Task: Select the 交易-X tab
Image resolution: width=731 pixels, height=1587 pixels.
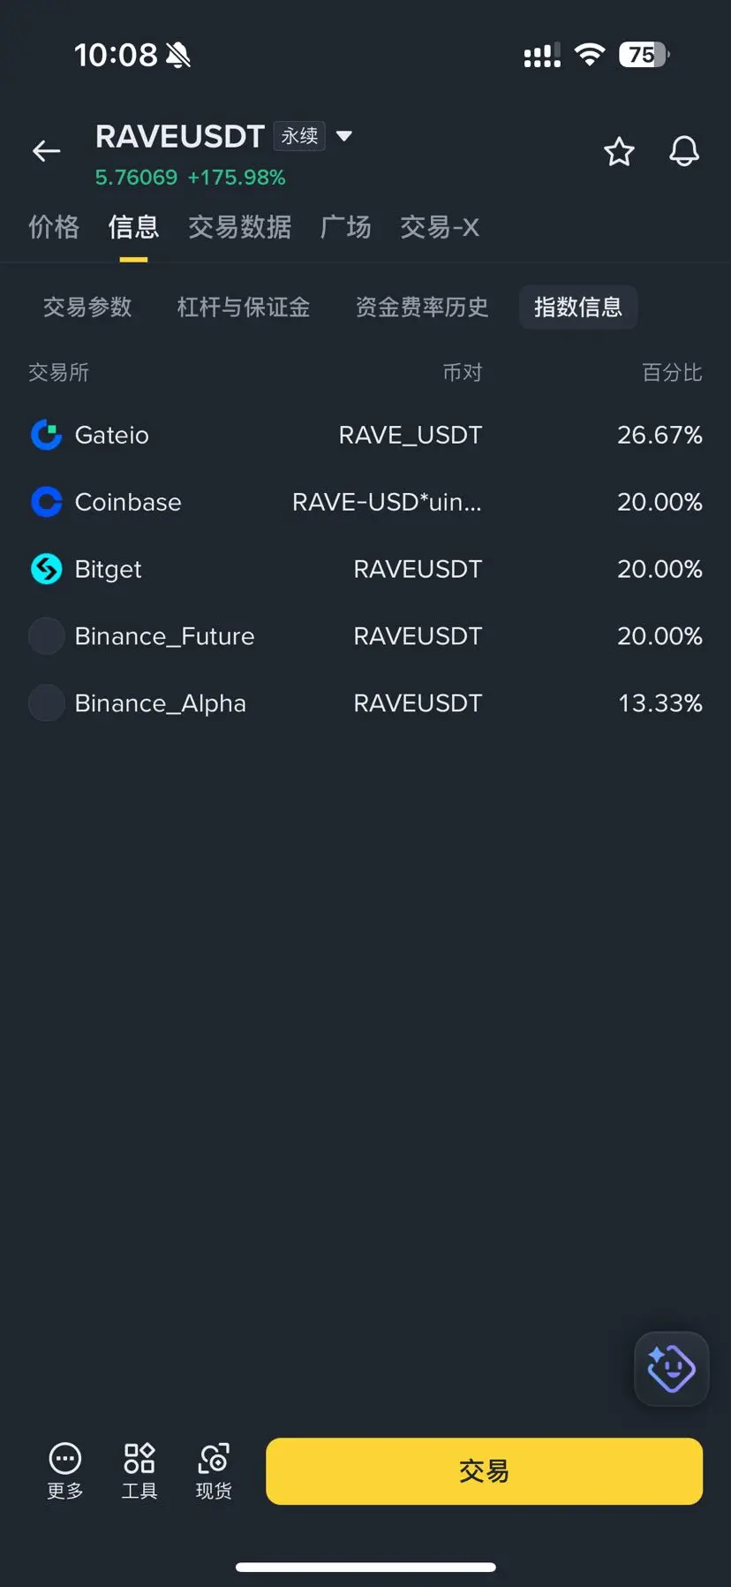Action: tap(440, 227)
